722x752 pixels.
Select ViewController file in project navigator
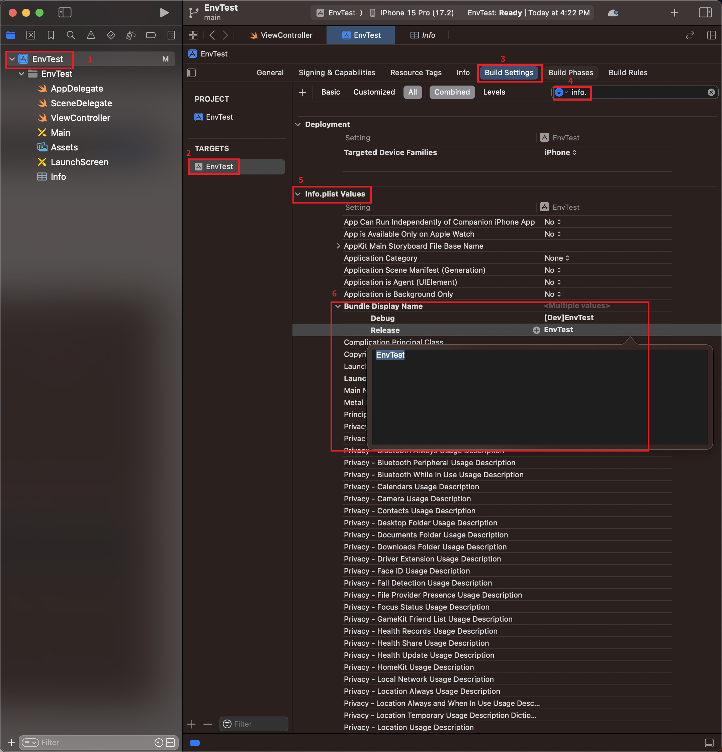tap(80, 118)
